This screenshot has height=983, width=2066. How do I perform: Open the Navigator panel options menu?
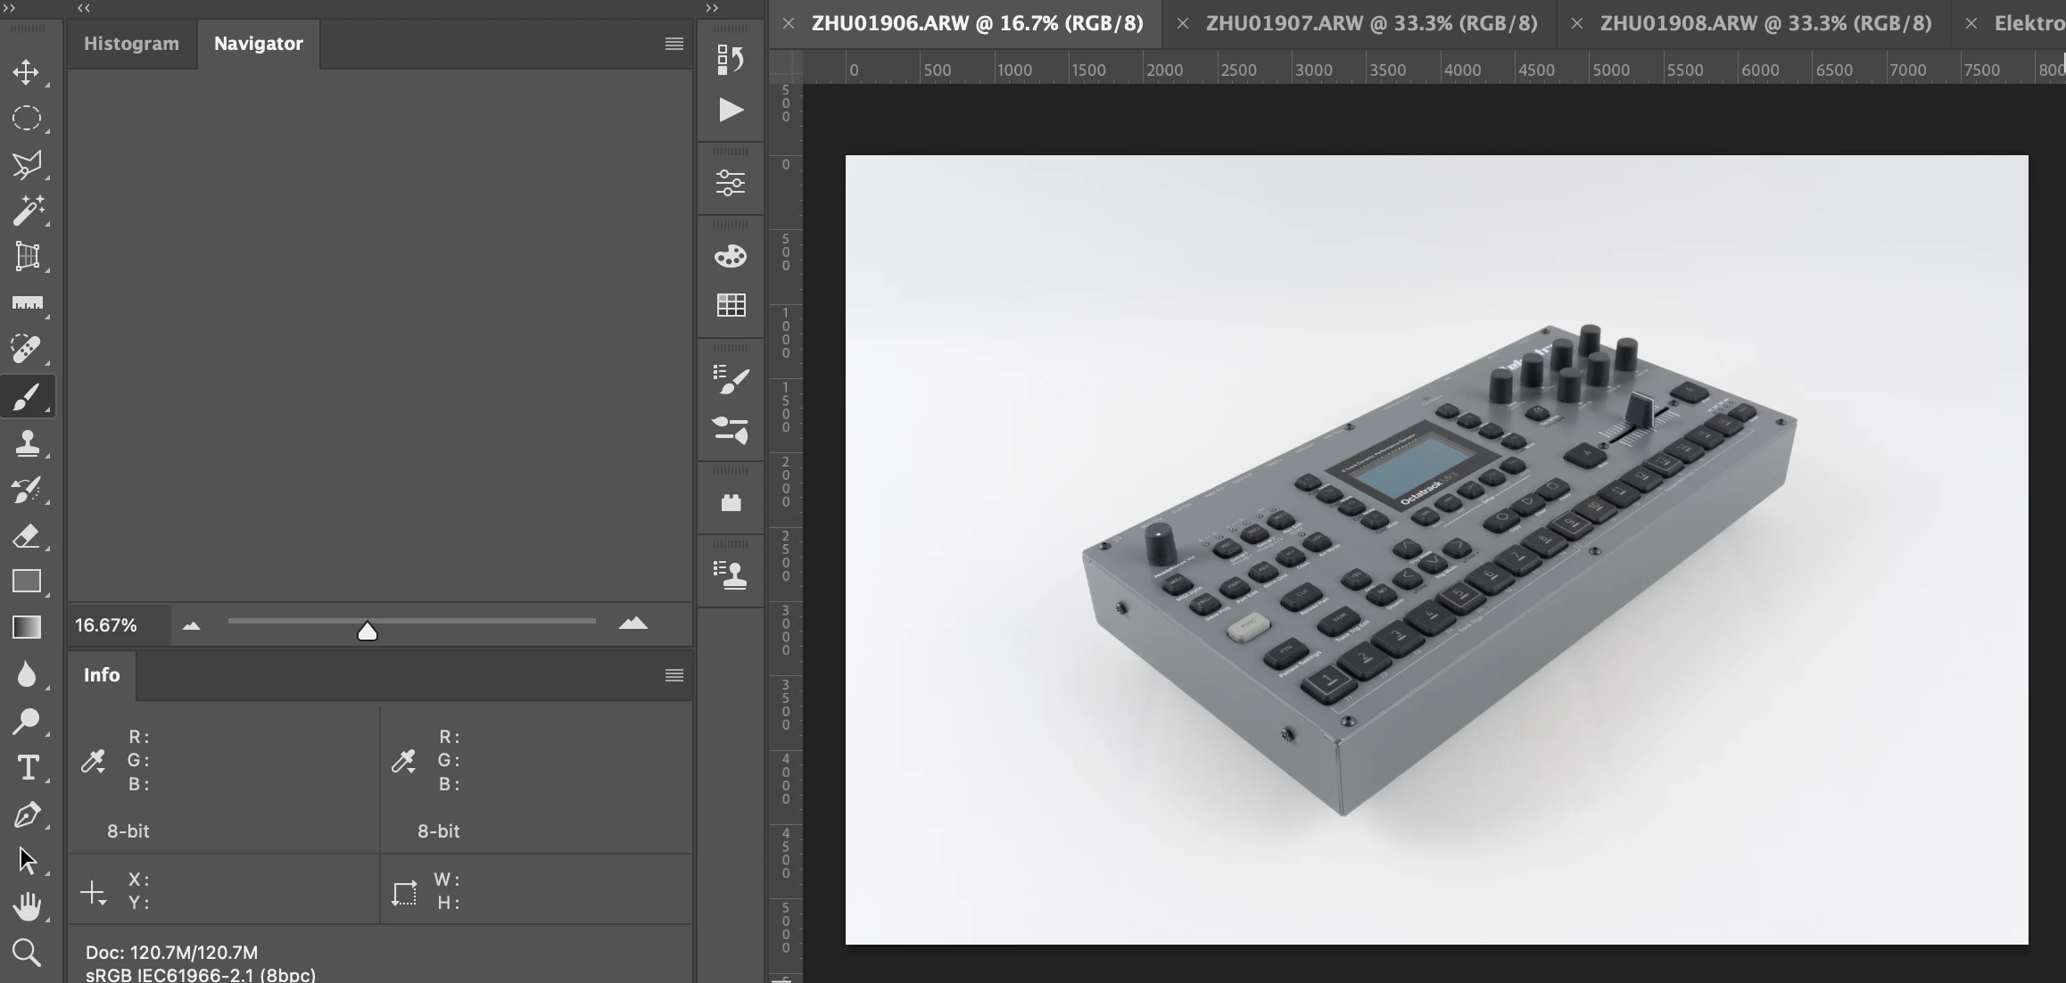point(674,44)
